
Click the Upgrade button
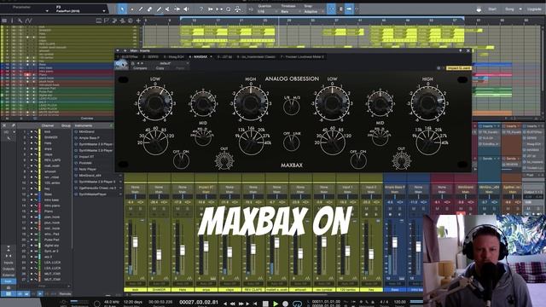(x=534, y=9)
